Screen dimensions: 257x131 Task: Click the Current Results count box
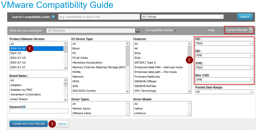pyautogui.click(x=251, y=30)
